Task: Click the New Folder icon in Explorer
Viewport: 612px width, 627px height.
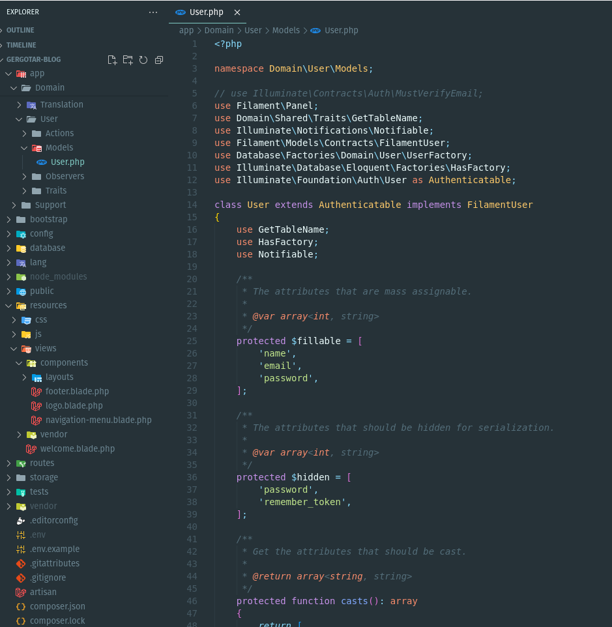Action: pyautogui.click(x=128, y=59)
